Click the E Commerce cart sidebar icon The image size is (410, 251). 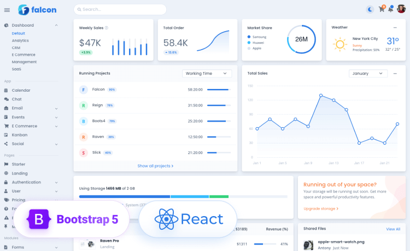[x=6, y=126]
